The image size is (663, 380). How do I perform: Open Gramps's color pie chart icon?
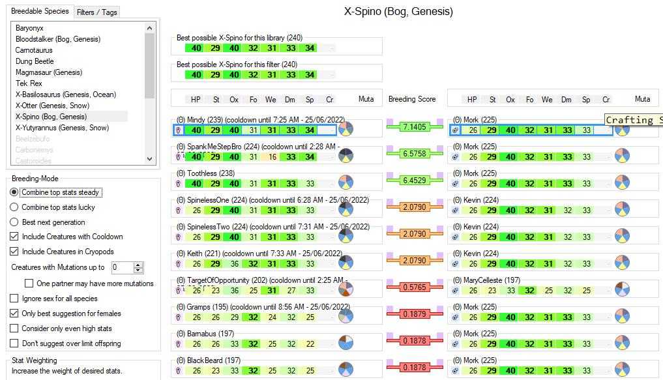click(346, 315)
